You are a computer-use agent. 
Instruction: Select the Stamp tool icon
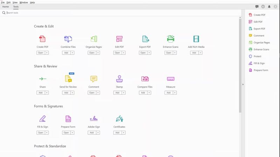click(x=119, y=79)
